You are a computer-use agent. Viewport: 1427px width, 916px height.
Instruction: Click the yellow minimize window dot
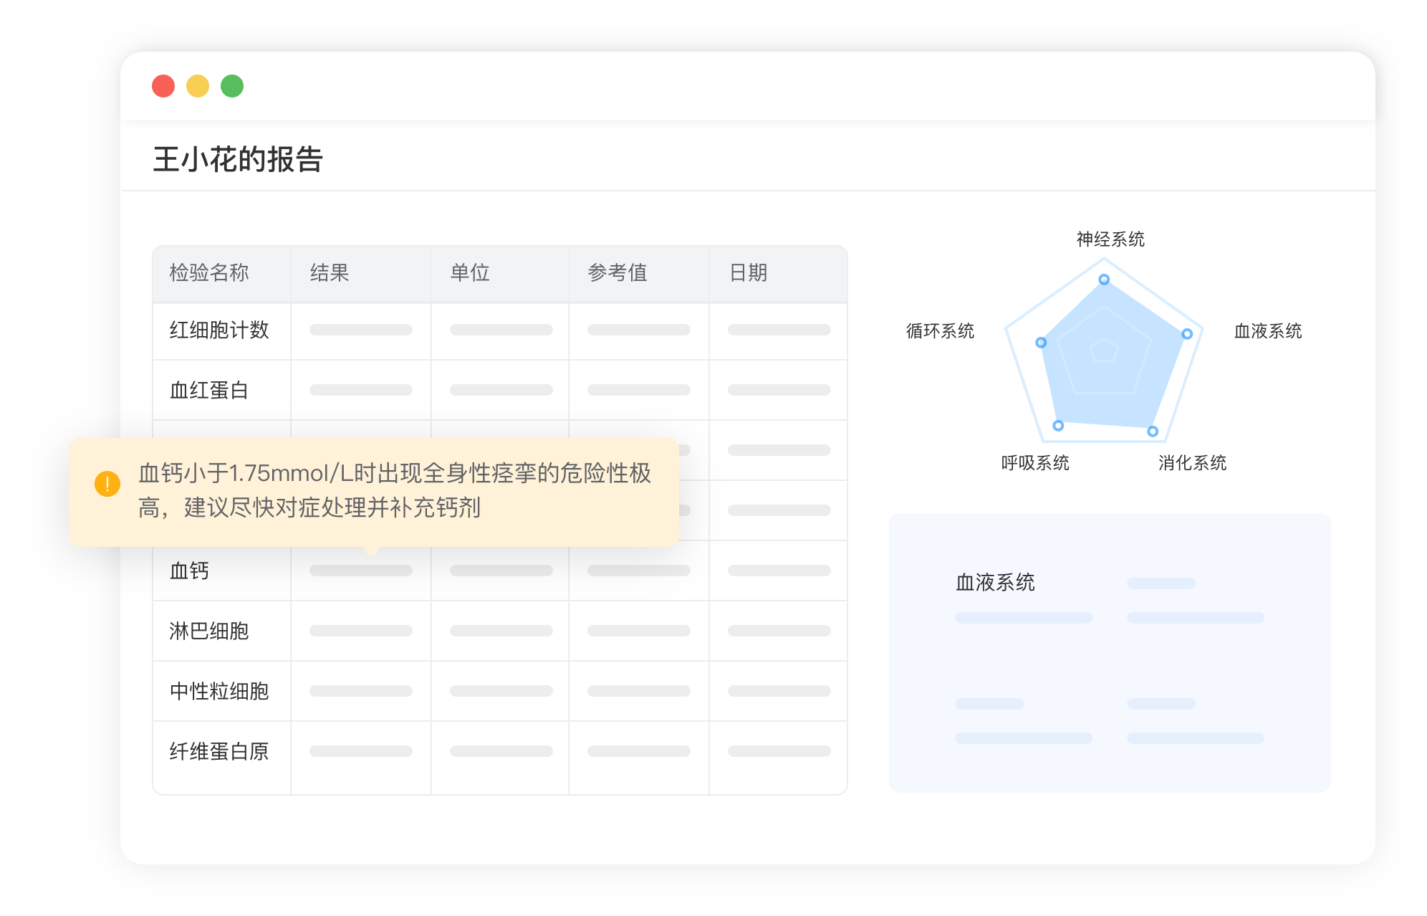tap(198, 86)
